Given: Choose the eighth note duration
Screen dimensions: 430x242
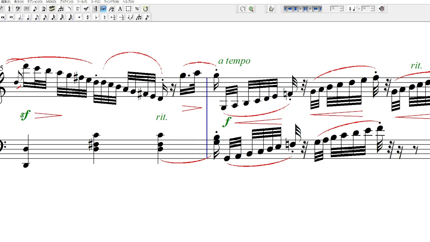Looking at the screenshot, I should point(37,17).
